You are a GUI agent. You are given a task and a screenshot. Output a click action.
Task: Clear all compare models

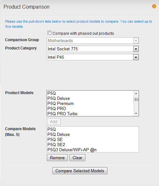click(77, 158)
